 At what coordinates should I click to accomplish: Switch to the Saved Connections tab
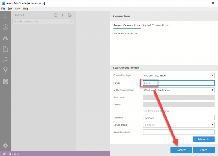click(156, 26)
